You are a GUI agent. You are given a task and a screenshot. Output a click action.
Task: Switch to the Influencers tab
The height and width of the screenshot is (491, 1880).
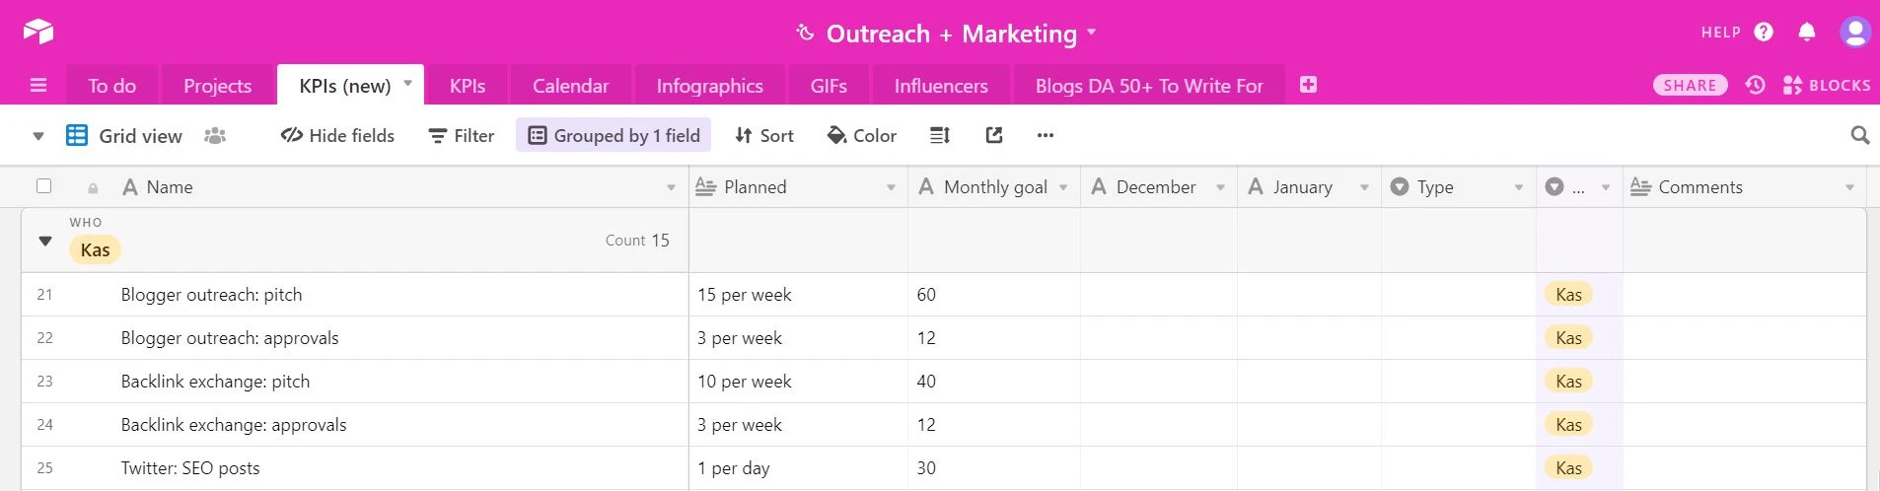pyautogui.click(x=940, y=86)
